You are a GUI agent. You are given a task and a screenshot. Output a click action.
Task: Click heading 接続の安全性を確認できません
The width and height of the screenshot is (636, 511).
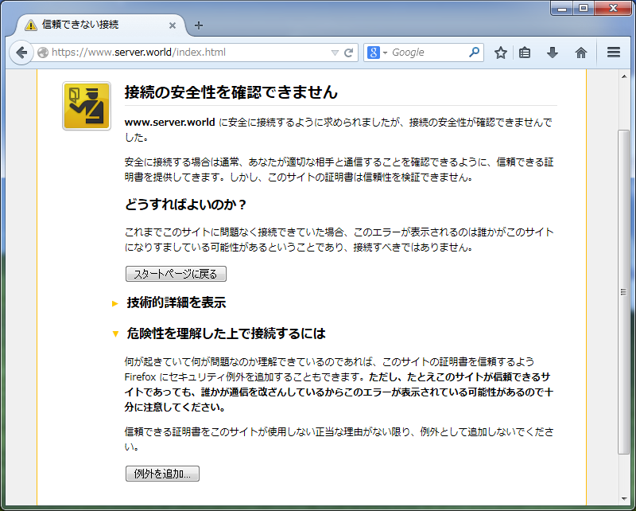(x=231, y=92)
